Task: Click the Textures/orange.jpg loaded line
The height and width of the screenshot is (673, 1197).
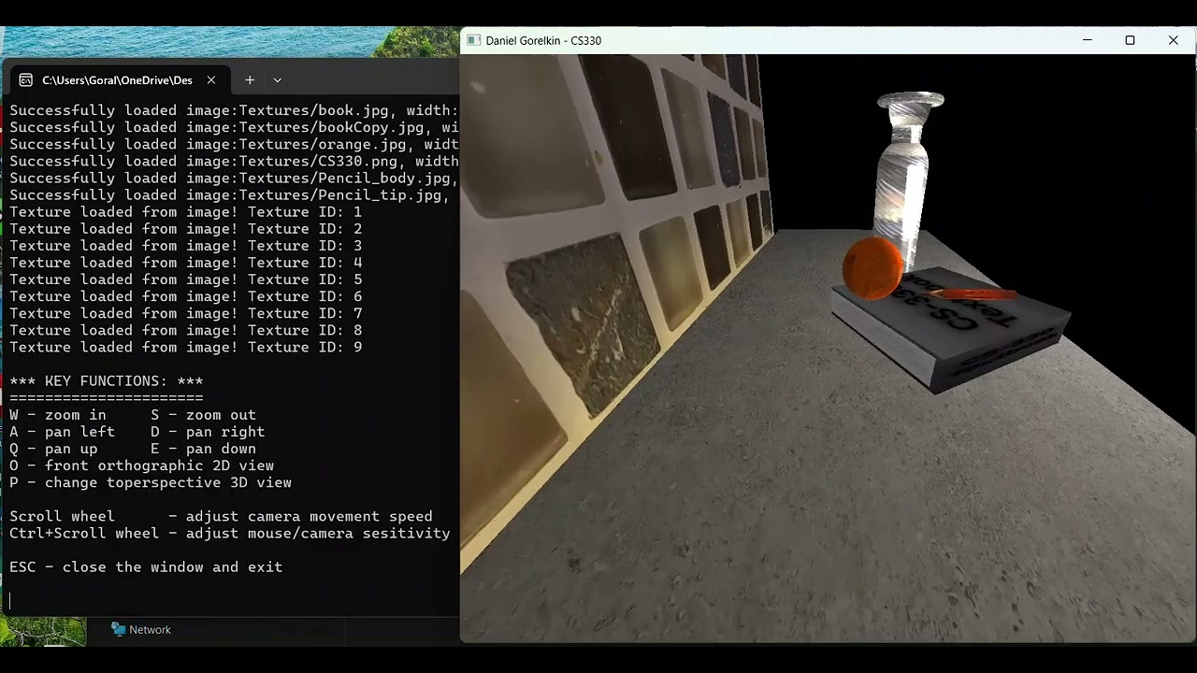Action: click(x=234, y=144)
